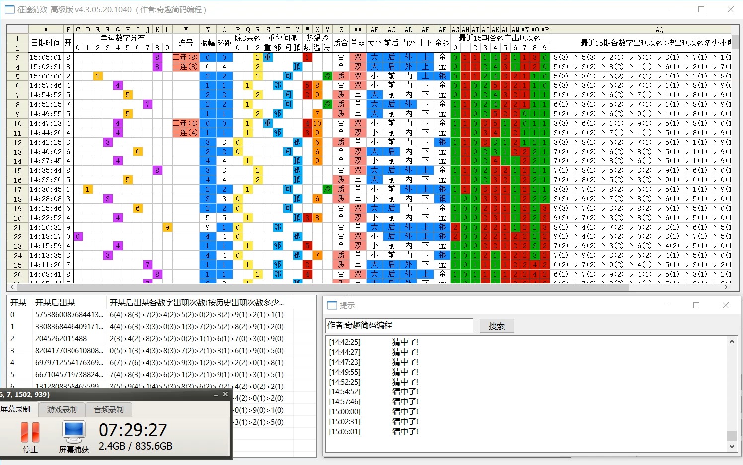The width and height of the screenshot is (743, 465).
Task: Select column header M
Action: (x=186, y=30)
